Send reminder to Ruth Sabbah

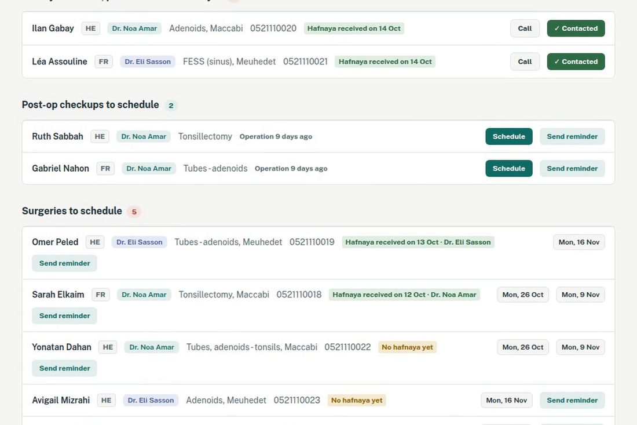572,137
